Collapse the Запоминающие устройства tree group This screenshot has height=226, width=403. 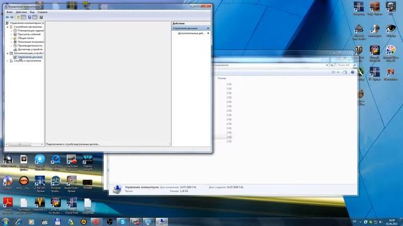point(8,53)
